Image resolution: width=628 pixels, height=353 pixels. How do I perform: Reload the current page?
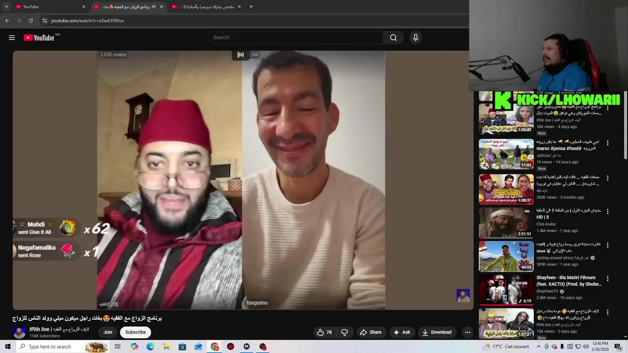pos(30,21)
